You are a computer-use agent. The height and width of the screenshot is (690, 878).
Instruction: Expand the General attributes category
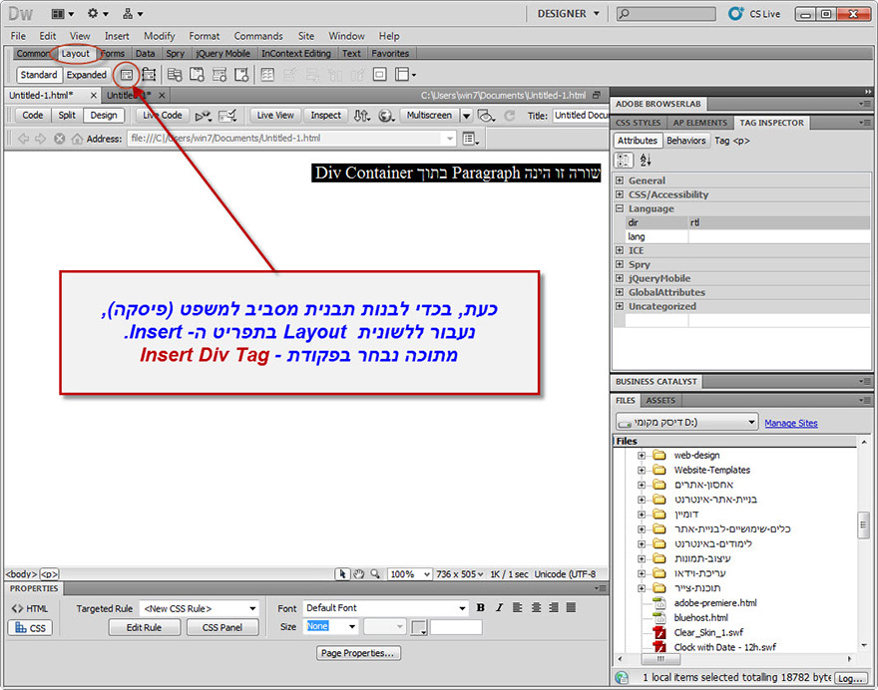[x=620, y=180]
